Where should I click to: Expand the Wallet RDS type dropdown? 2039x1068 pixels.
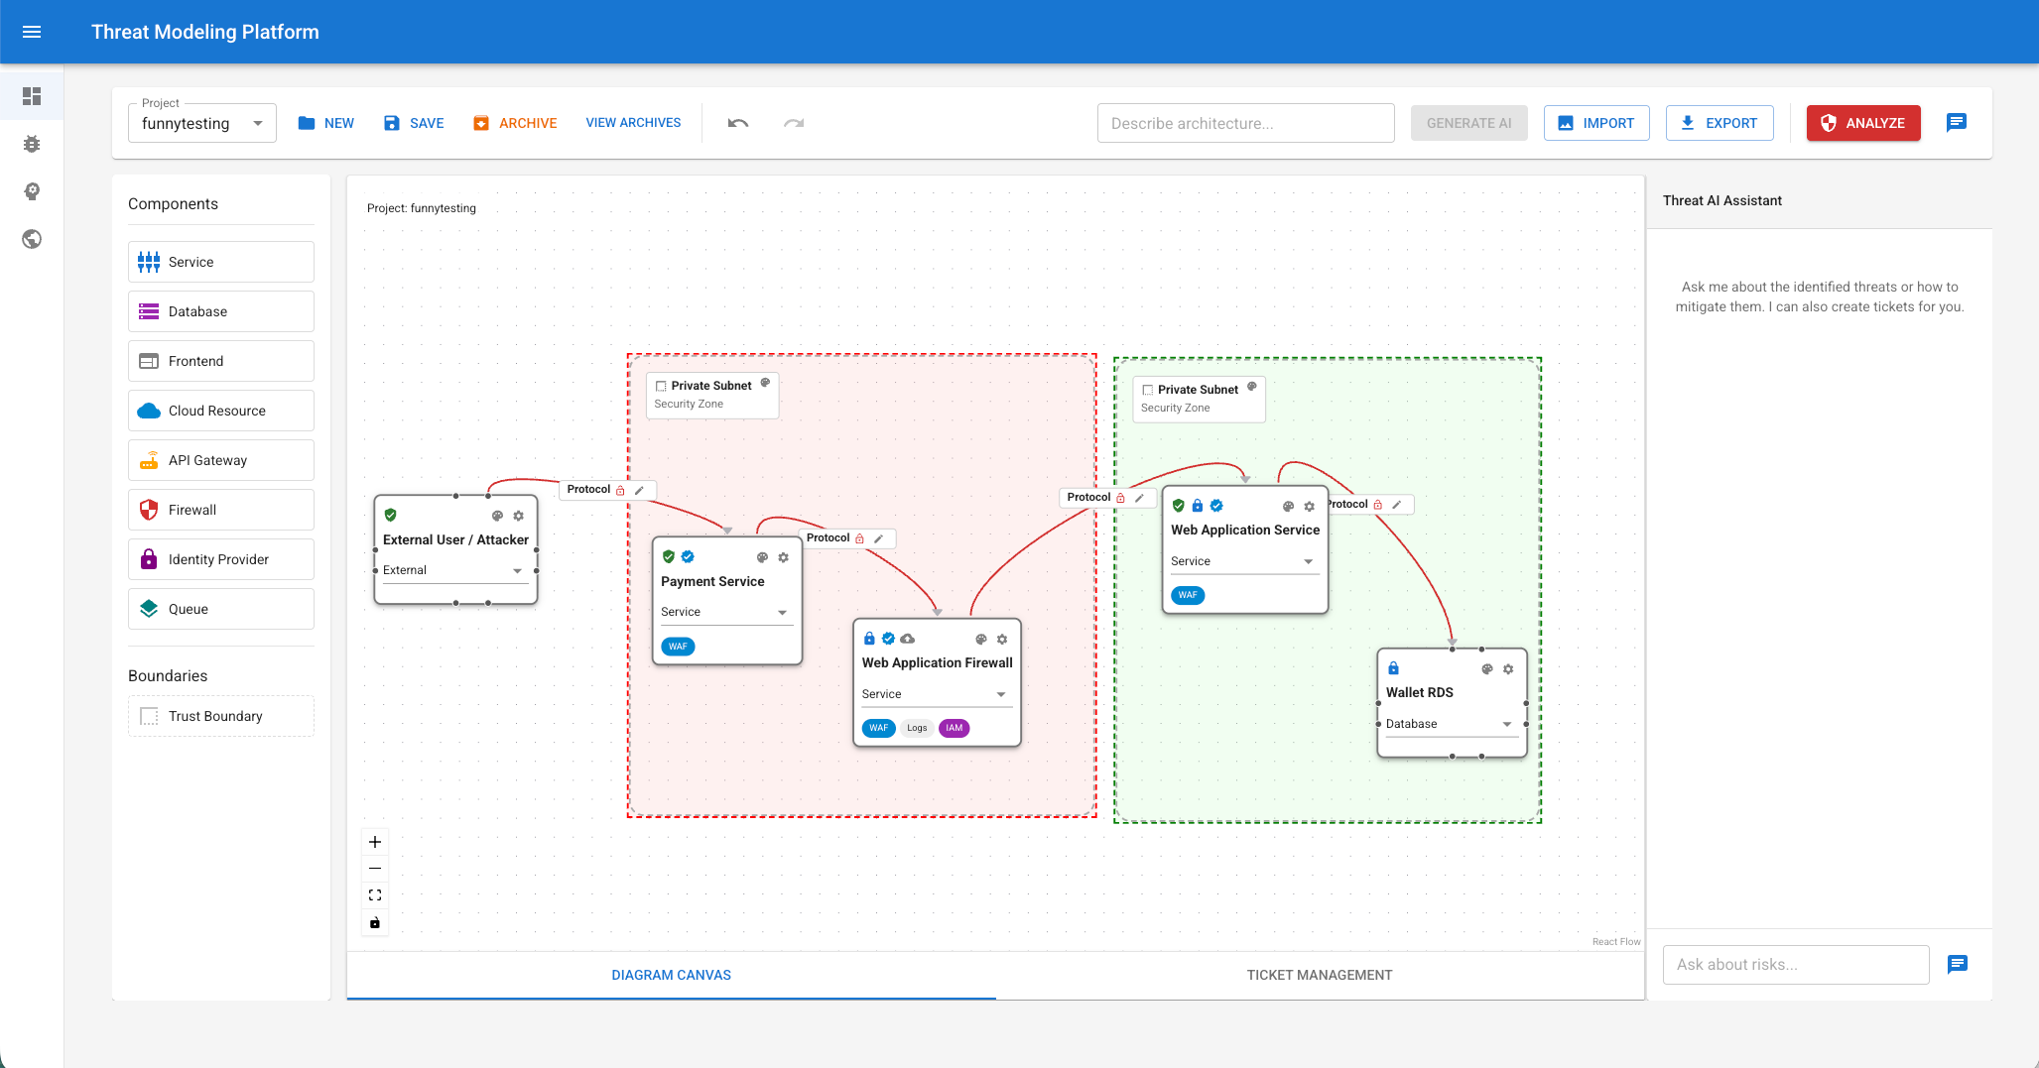(1506, 724)
